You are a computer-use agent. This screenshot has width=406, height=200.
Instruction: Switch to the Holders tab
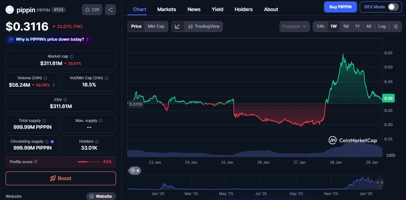(244, 9)
